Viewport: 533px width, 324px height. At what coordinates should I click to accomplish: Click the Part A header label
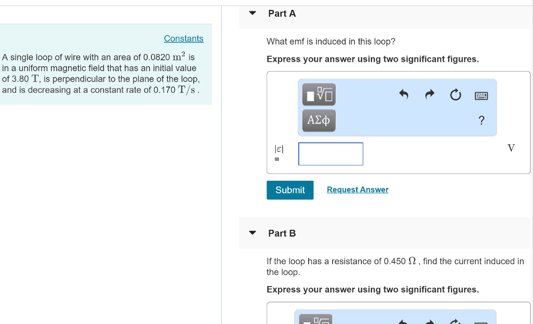click(x=282, y=13)
